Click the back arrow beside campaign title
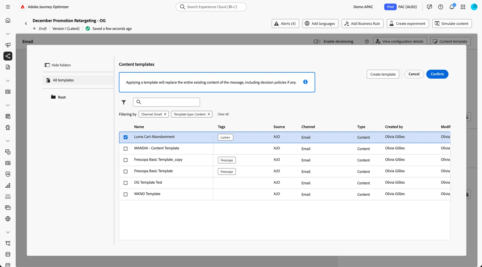 26,24
